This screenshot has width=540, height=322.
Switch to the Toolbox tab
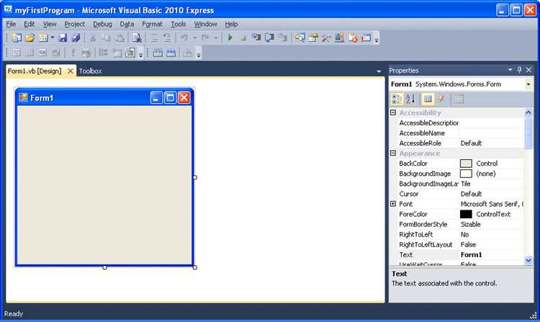(90, 71)
